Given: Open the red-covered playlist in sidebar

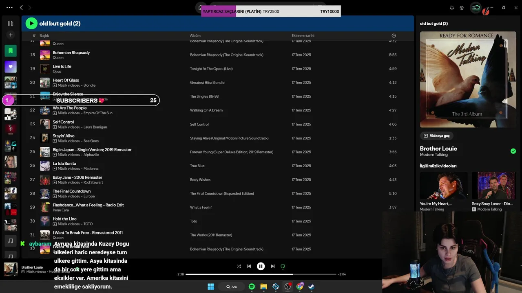Looking at the screenshot, I should (11, 130).
